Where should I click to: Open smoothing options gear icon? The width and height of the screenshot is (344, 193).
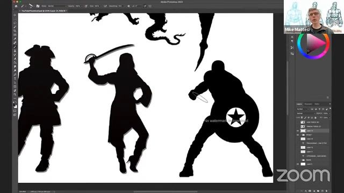[x=128, y=6]
